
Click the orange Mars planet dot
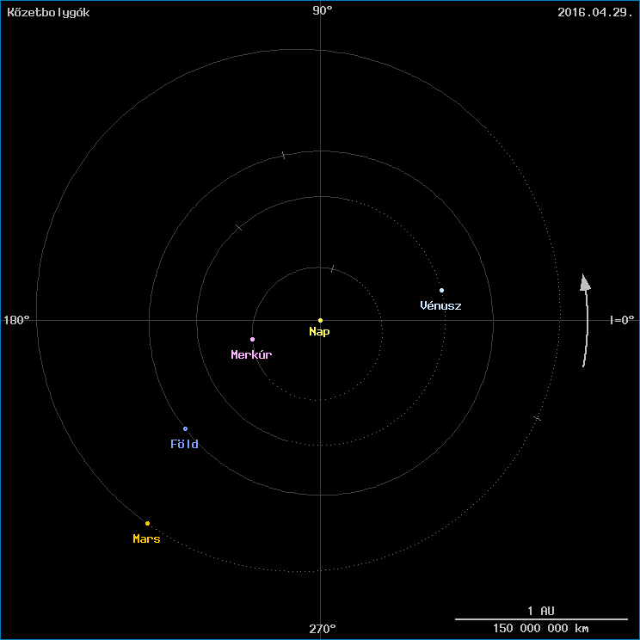147,523
